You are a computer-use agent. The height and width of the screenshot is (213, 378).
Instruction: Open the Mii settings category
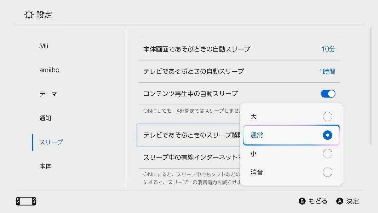click(44, 46)
